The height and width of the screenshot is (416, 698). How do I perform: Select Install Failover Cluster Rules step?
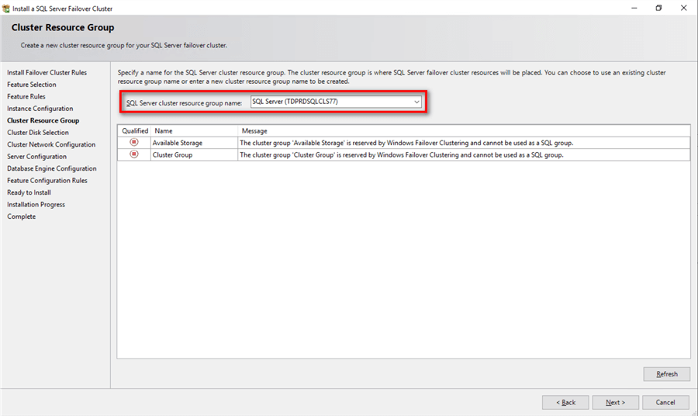coord(47,73)
